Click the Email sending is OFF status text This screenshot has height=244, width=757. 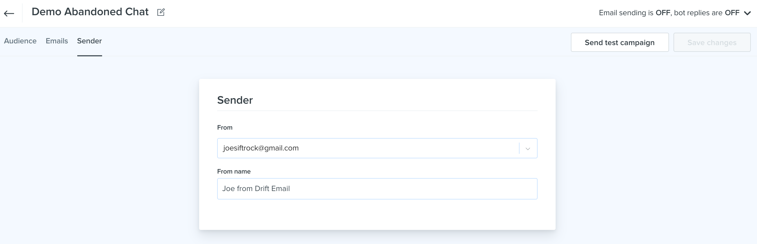click(x=634, y=13)
